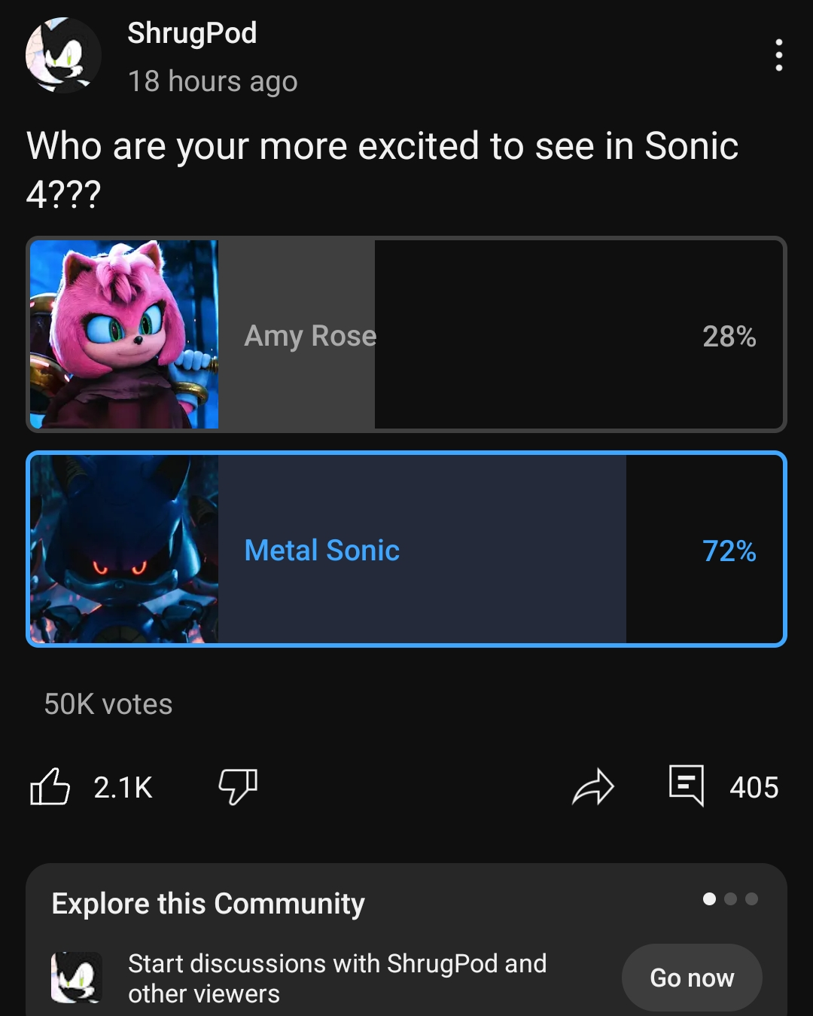Screen dimensions: 813x1016
Task: Tap the Amy Rose thumbnail image
Action: tap(124, 334)
